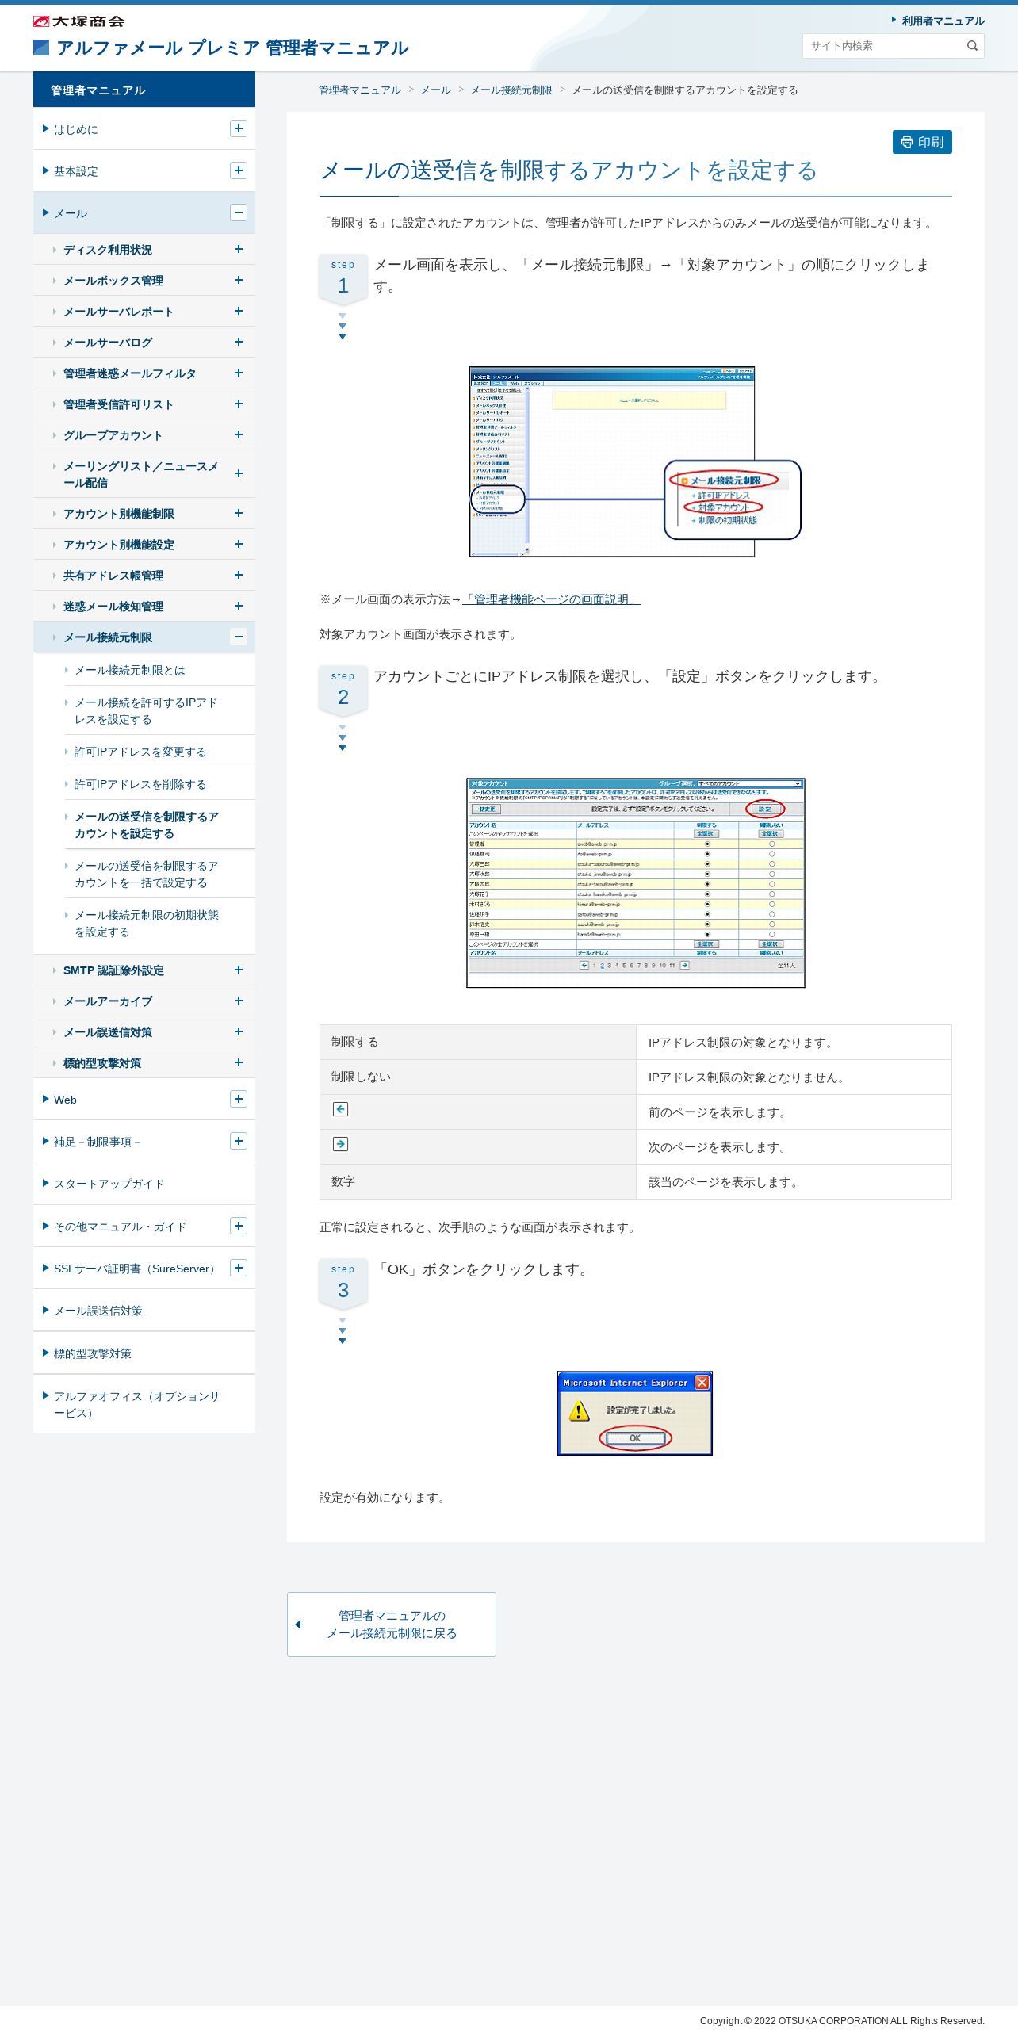
Task: Open the 大塚商会 logo
Action: pyautogui.click(x=78, y=21)
